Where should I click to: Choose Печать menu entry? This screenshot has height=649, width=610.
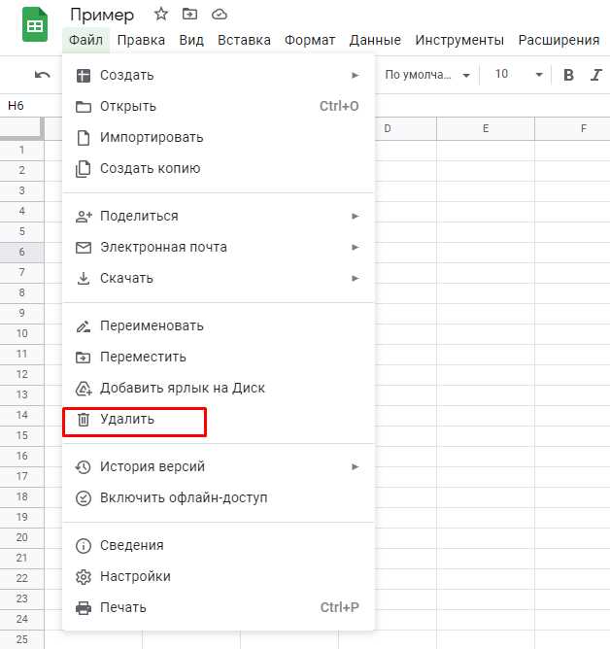point(219,607)
